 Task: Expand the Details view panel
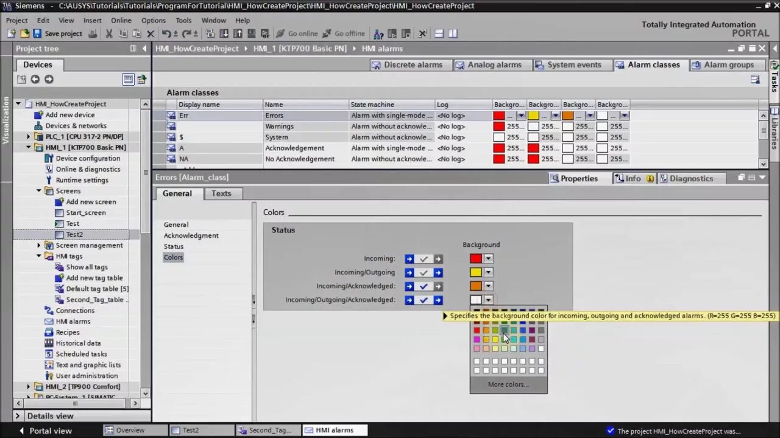coord(19,416)
